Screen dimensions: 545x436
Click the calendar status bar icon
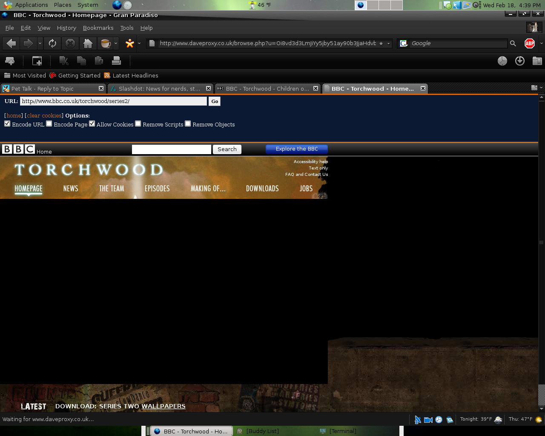450,420
